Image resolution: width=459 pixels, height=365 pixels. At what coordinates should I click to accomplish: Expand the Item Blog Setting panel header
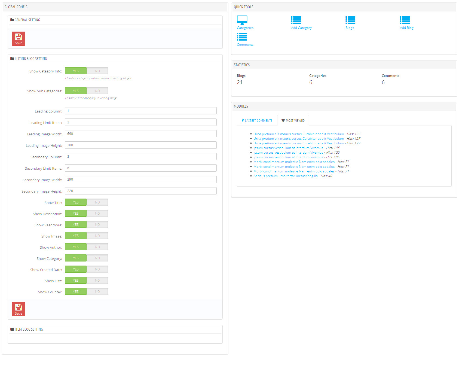pyautogui.click(x=29, y=329)
